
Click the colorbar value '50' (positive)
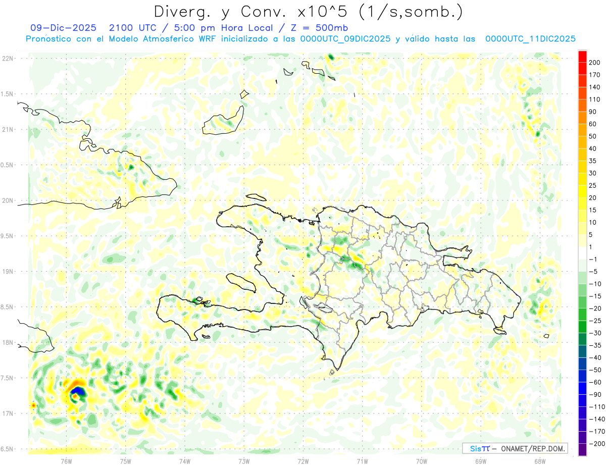[593, 136]
